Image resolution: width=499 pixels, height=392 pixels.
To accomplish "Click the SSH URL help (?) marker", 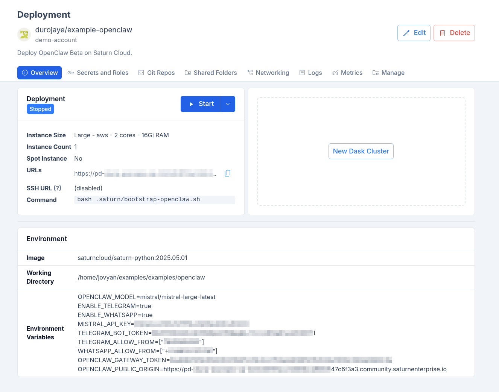I will tap(58, 188).
